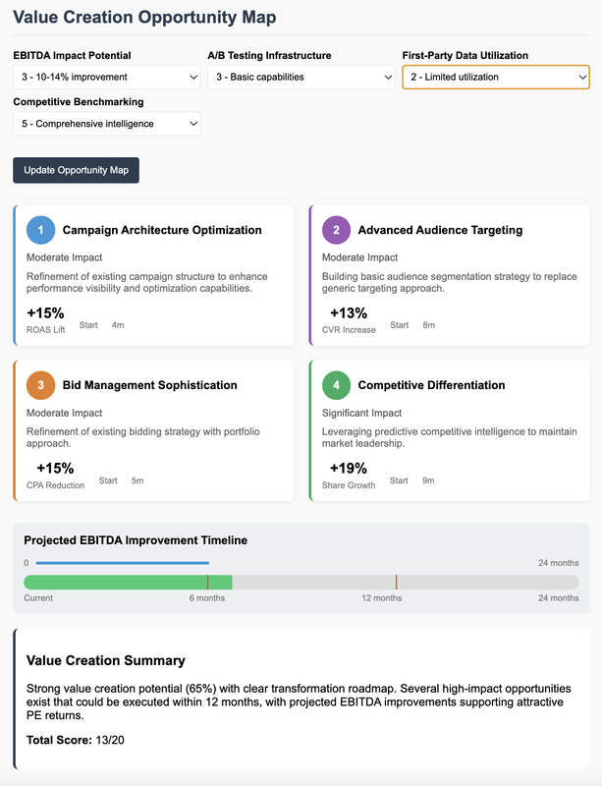Click the +15% ROAS Lift metric
This screenshot has width=602, height=786.
(45, 313)
